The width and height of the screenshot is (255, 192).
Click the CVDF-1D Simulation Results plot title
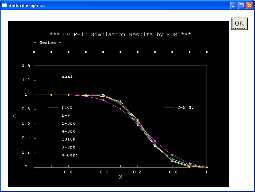coord(120,35)
